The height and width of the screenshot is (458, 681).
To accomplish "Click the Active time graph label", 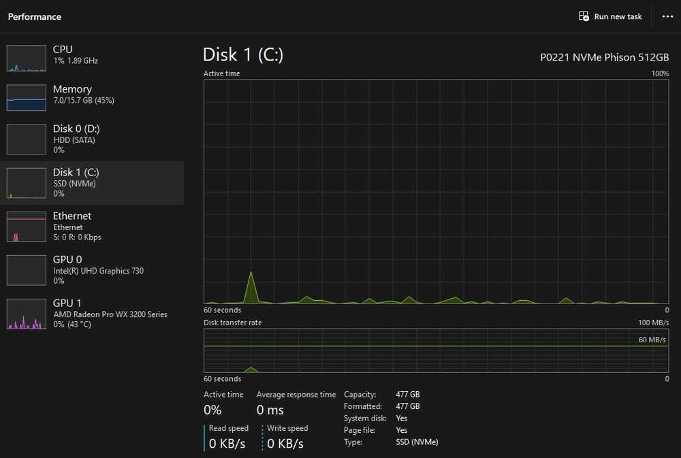I will point(221,73).
